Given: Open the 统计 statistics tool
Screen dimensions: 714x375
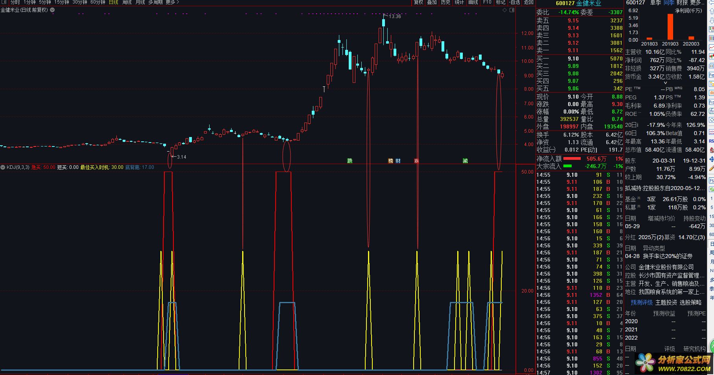Looking at the screenshot, I should coord(459,2).
